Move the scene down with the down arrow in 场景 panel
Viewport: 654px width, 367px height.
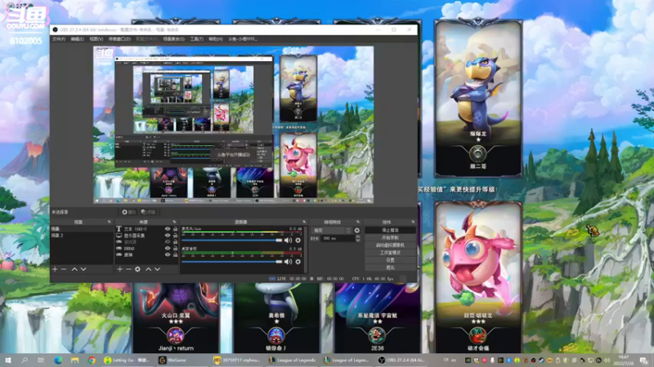click(x=83, y=269)
